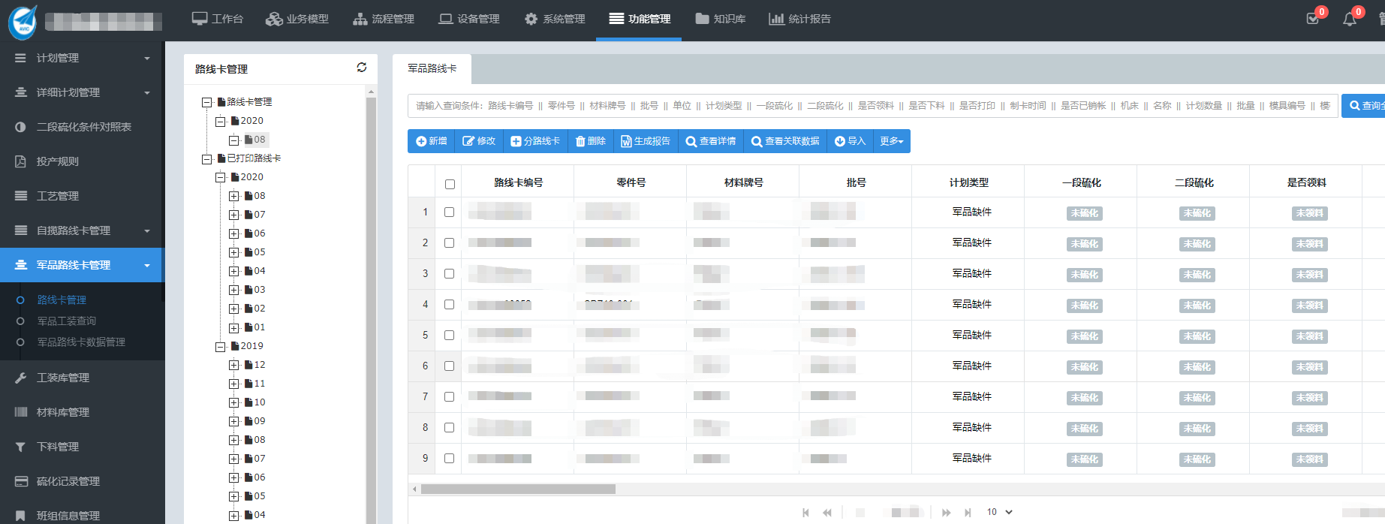Check the checkbox in row 9
Screen dimensions: 1385x524
pyautogui.click(x=450, y=459)
